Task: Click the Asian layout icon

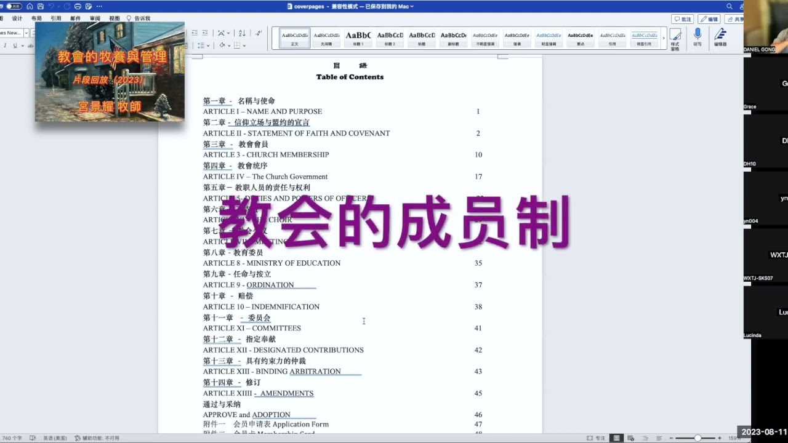Action: coord(222,33)
